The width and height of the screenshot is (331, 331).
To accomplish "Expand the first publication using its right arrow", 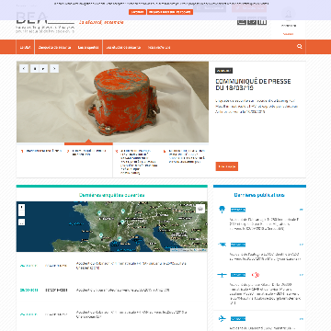I will [302, 210].
